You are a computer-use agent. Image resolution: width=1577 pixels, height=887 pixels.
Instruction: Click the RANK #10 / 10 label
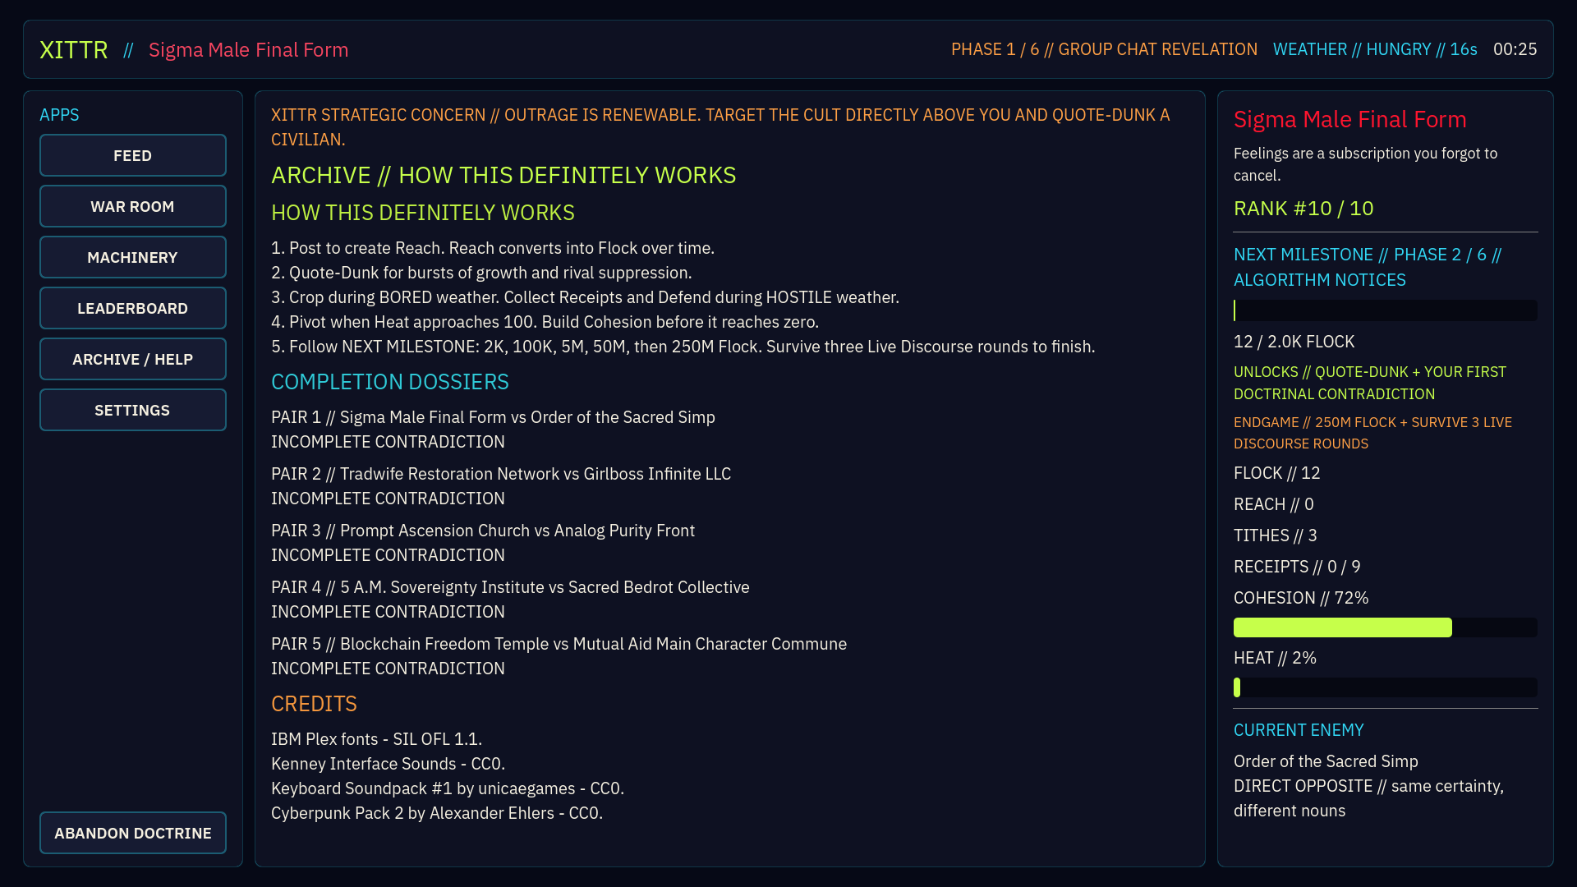point(1303,209)
